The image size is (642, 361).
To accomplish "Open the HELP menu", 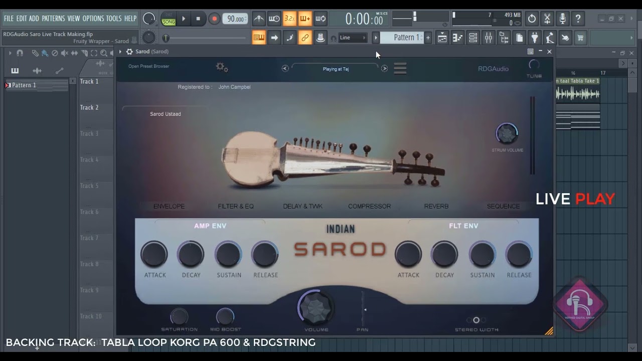I will (x=130, y=19).
